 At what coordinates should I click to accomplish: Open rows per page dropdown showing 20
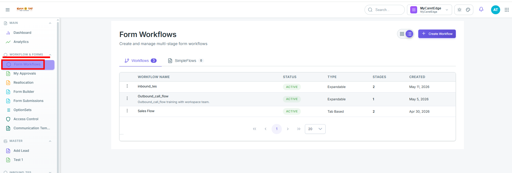pyautogui.click(x=315, y=129)
